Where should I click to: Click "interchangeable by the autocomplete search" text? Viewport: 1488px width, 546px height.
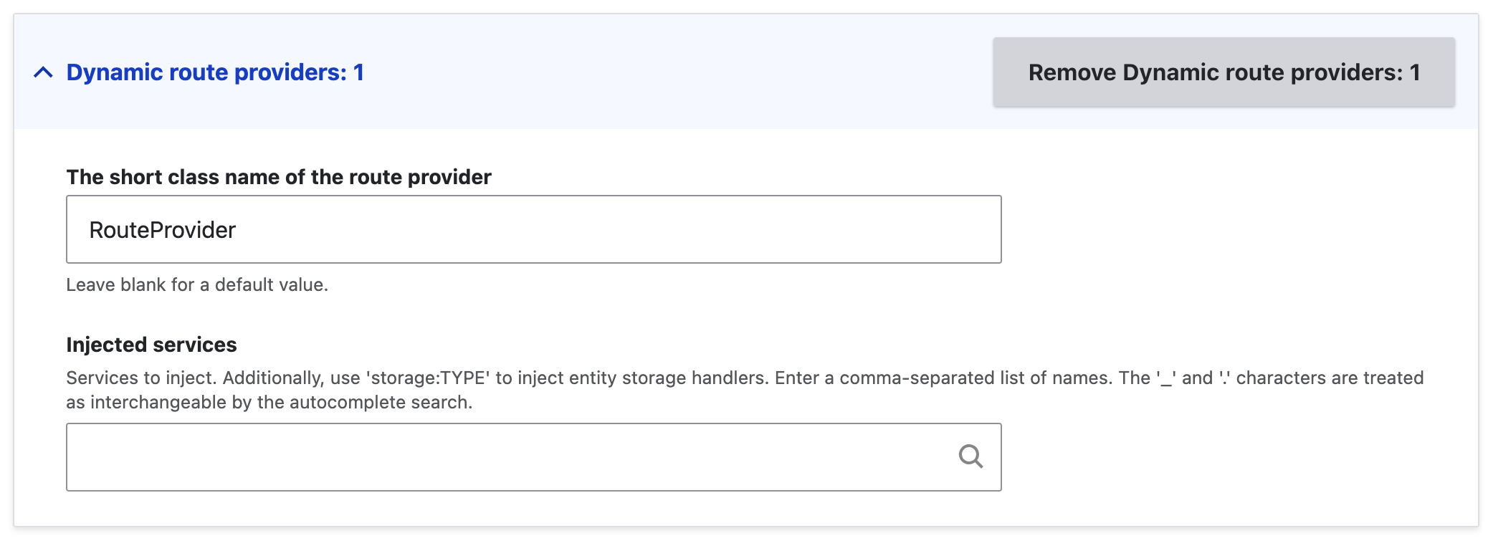click(x=280, y=402)
